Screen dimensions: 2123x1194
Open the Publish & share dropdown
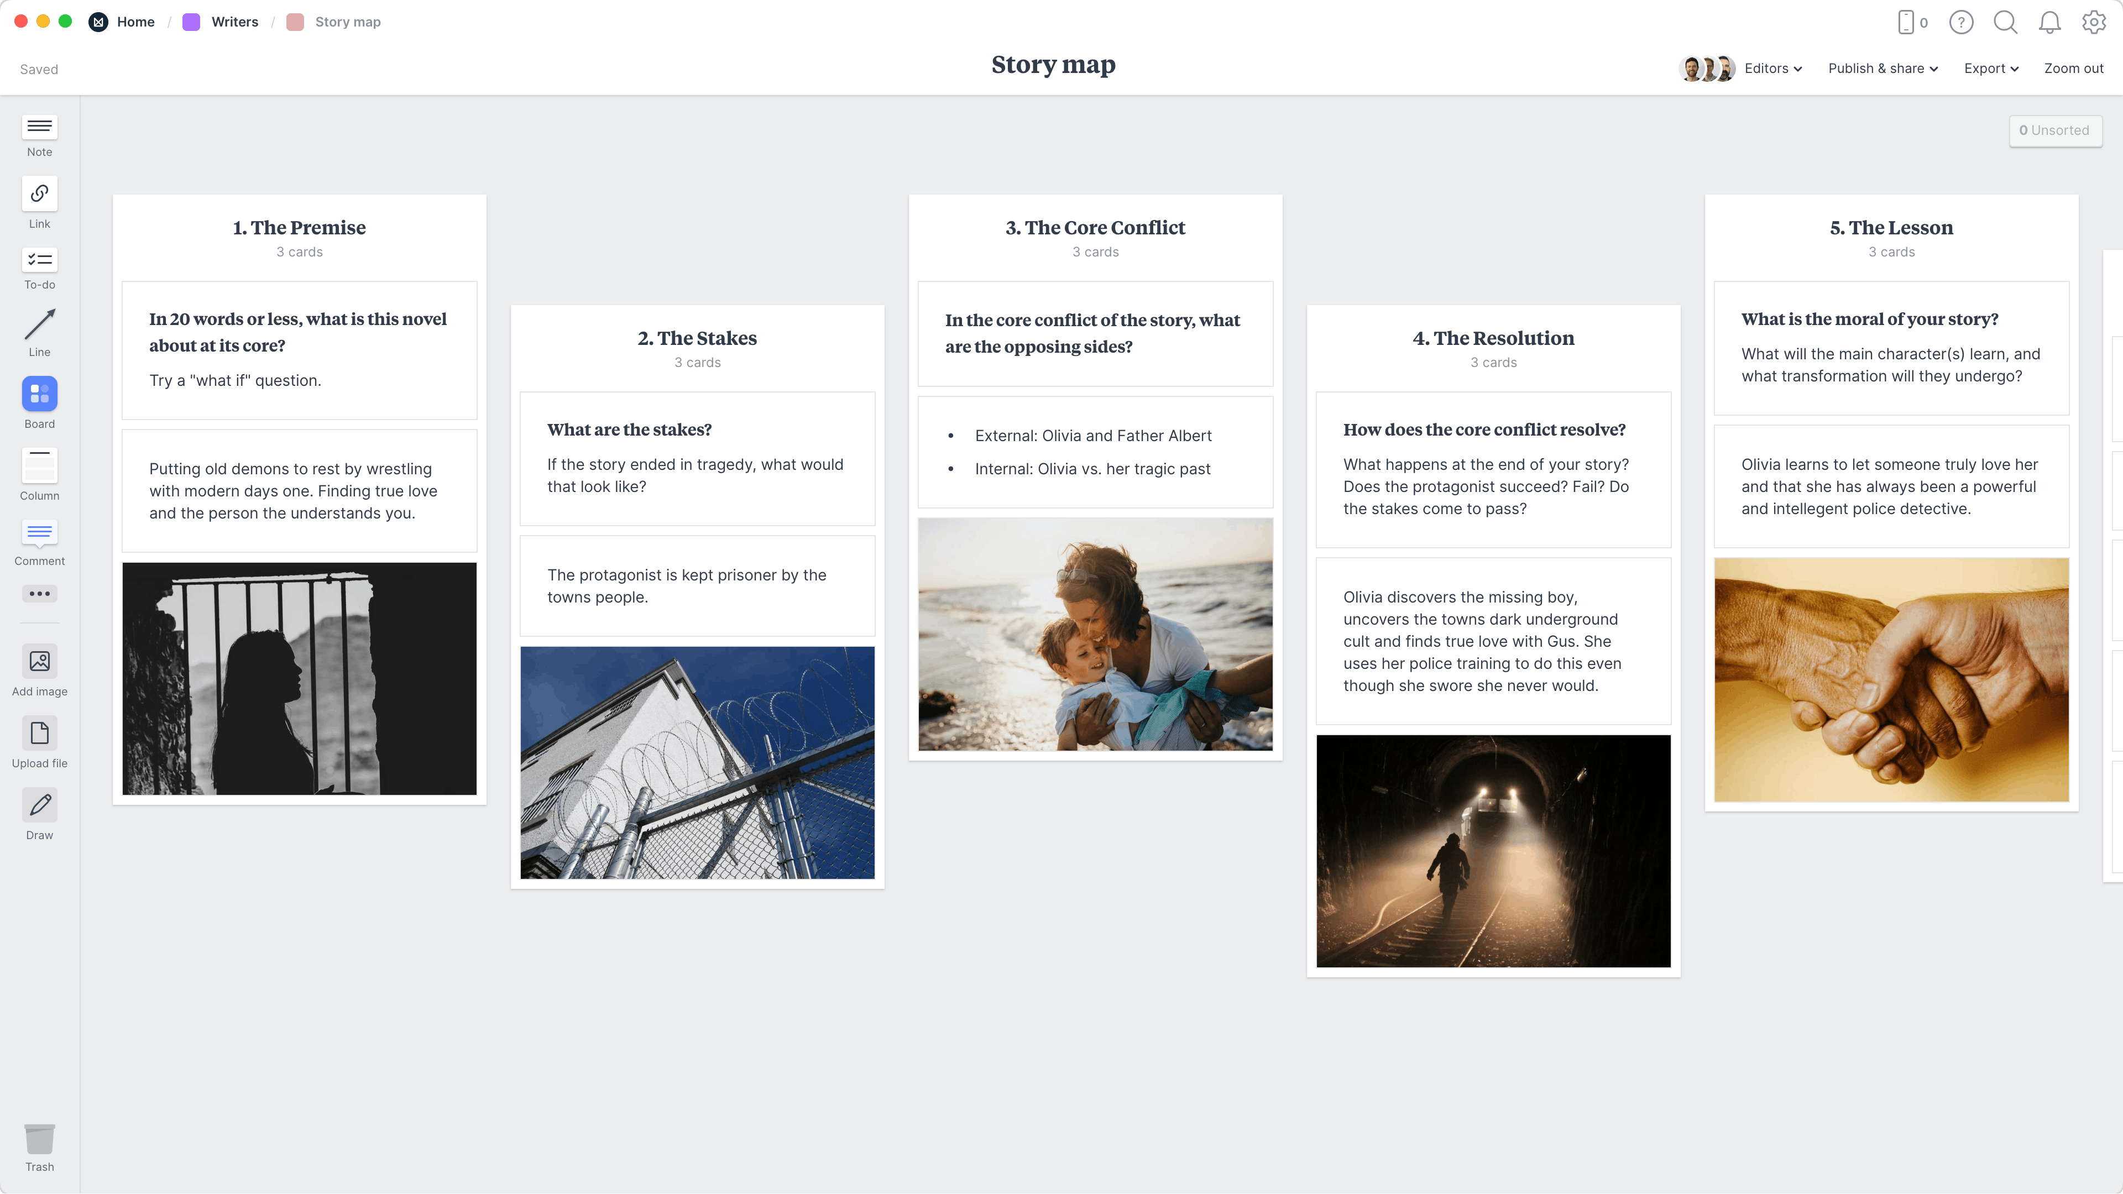(x=1883, y=69)
